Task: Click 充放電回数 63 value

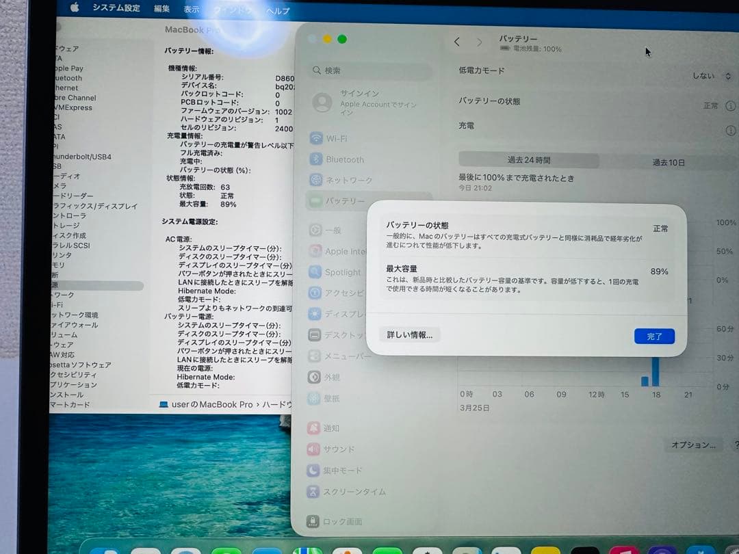Action: pyautogui.click(x=225, y=187)
